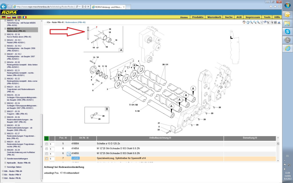Click the browser home icon
Image resolution: width=293 pixels, height=183 pixels.
[x=271, y=7]
